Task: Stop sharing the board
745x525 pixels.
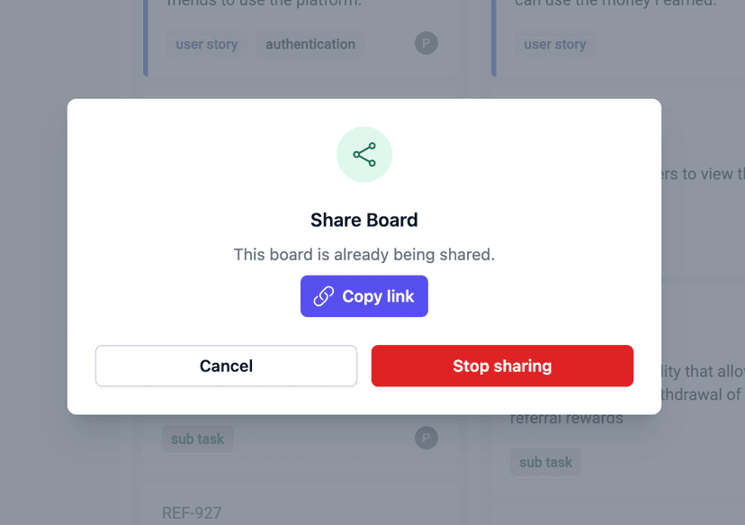Action: coord(502,366)
